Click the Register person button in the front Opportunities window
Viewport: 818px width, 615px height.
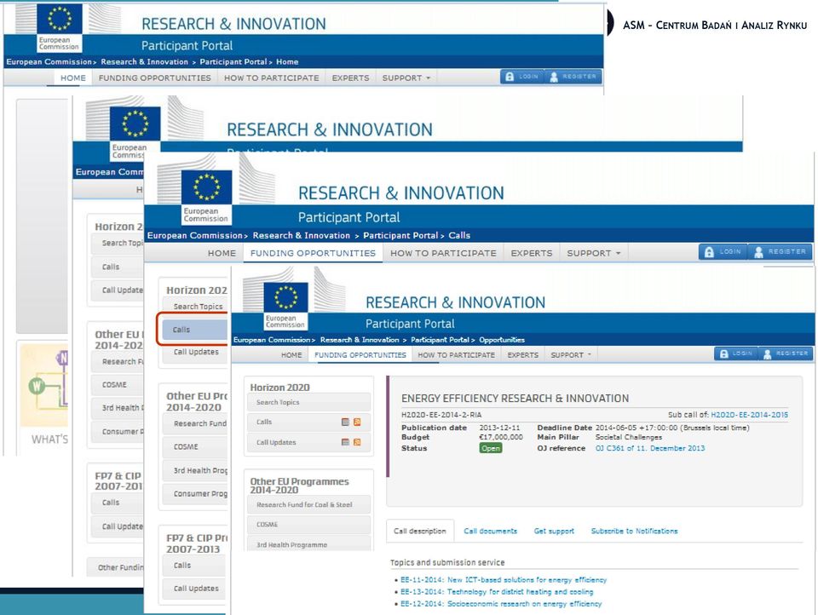click(x=785, y=353)
